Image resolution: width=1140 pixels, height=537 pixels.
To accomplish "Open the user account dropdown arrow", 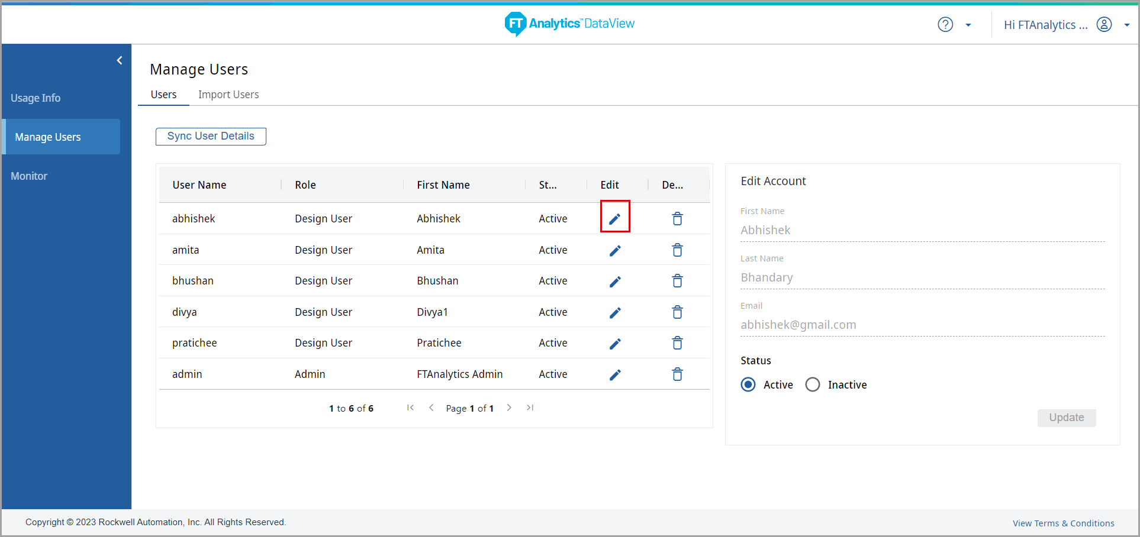I will (x=1127, y=25).
